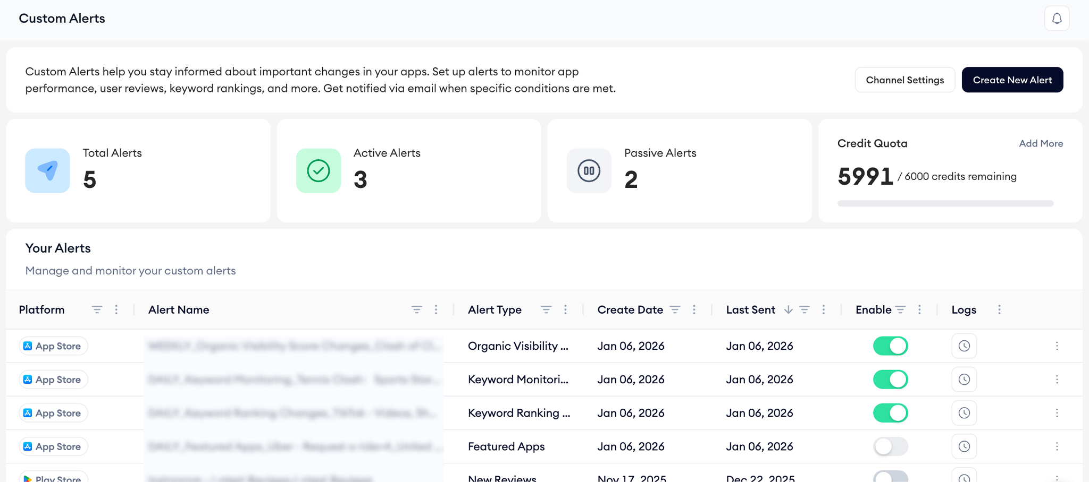Click the Create New Alert button
The image size is (1089, 482).
(x=1012, y=80)
